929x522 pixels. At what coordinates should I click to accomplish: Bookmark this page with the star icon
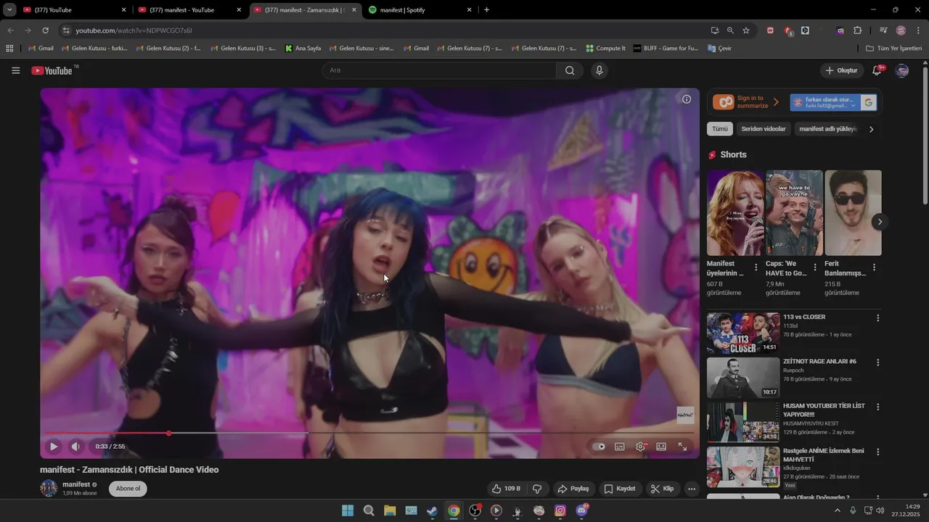click(746, 30)
